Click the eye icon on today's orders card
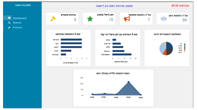 click(164, 19)
